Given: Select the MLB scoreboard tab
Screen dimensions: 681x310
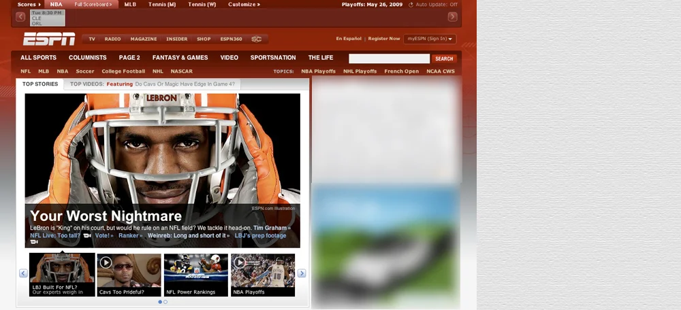Looking at the screenshot, I should (x=130, y=5).
